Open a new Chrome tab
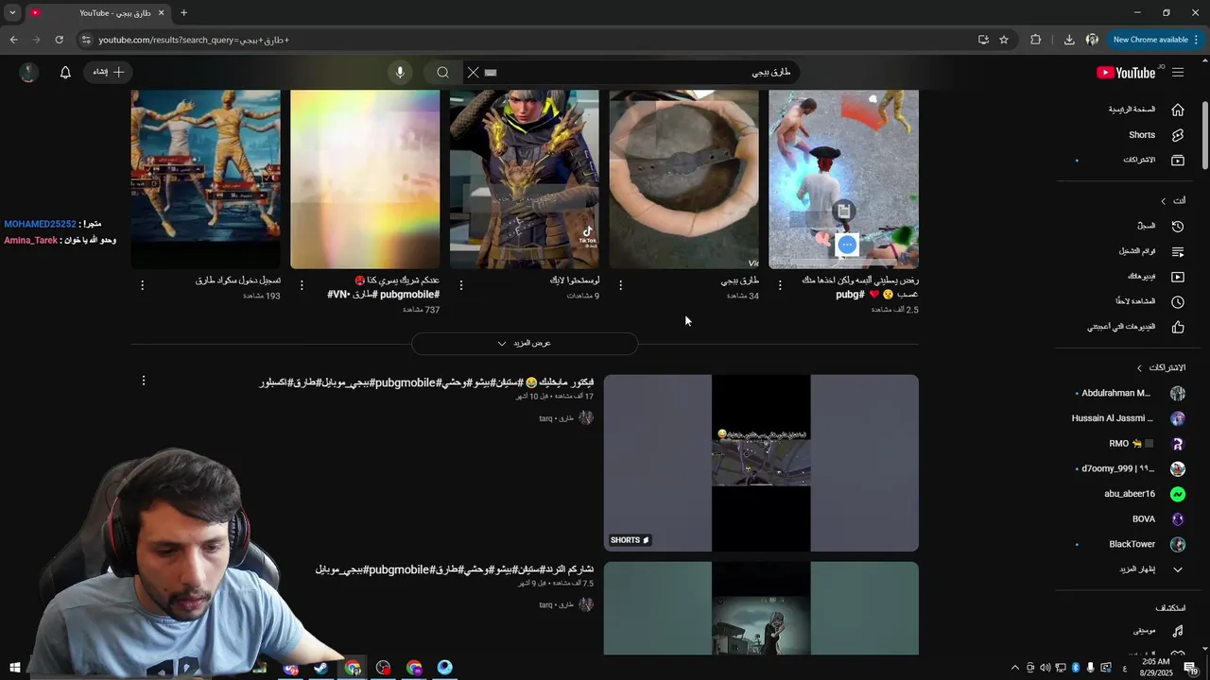 coord(183,13)
